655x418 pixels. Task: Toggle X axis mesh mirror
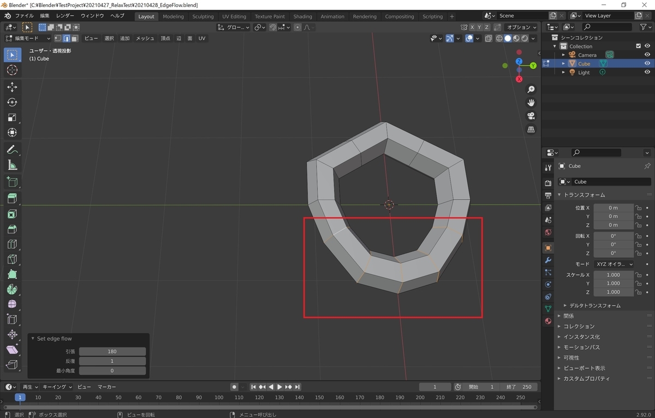[x=472, y=27]
